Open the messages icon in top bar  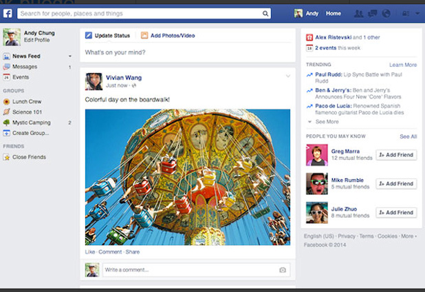[372, 13]
